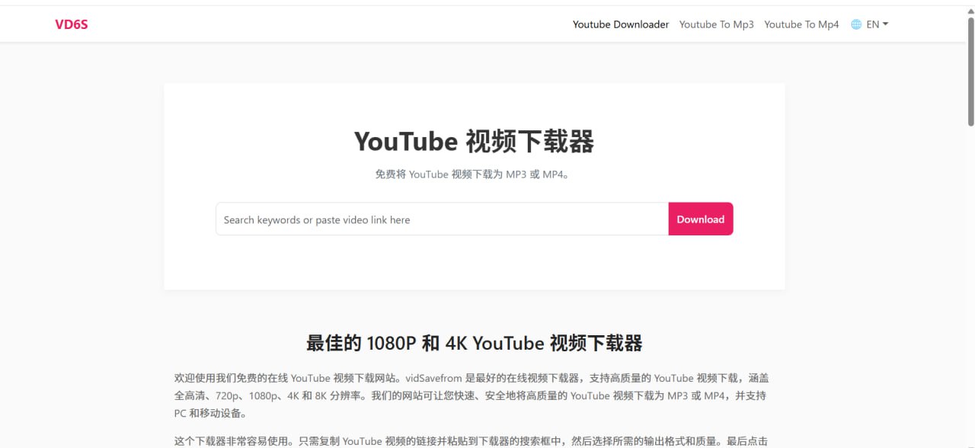975x448 pixels.
Task: Expand the language selector menu
Action: click(x=871, y=24)
